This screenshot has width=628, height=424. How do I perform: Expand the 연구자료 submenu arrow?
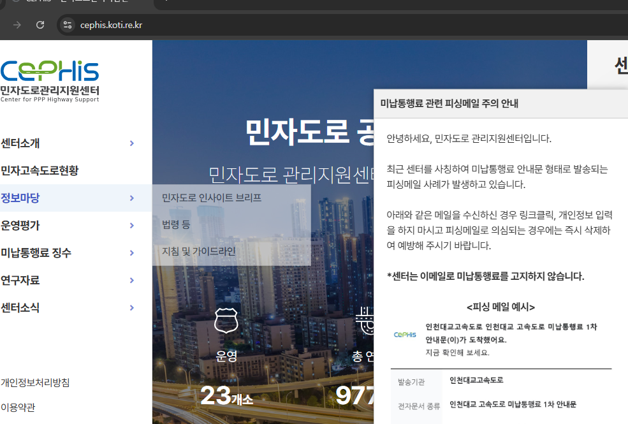(132, 280)
